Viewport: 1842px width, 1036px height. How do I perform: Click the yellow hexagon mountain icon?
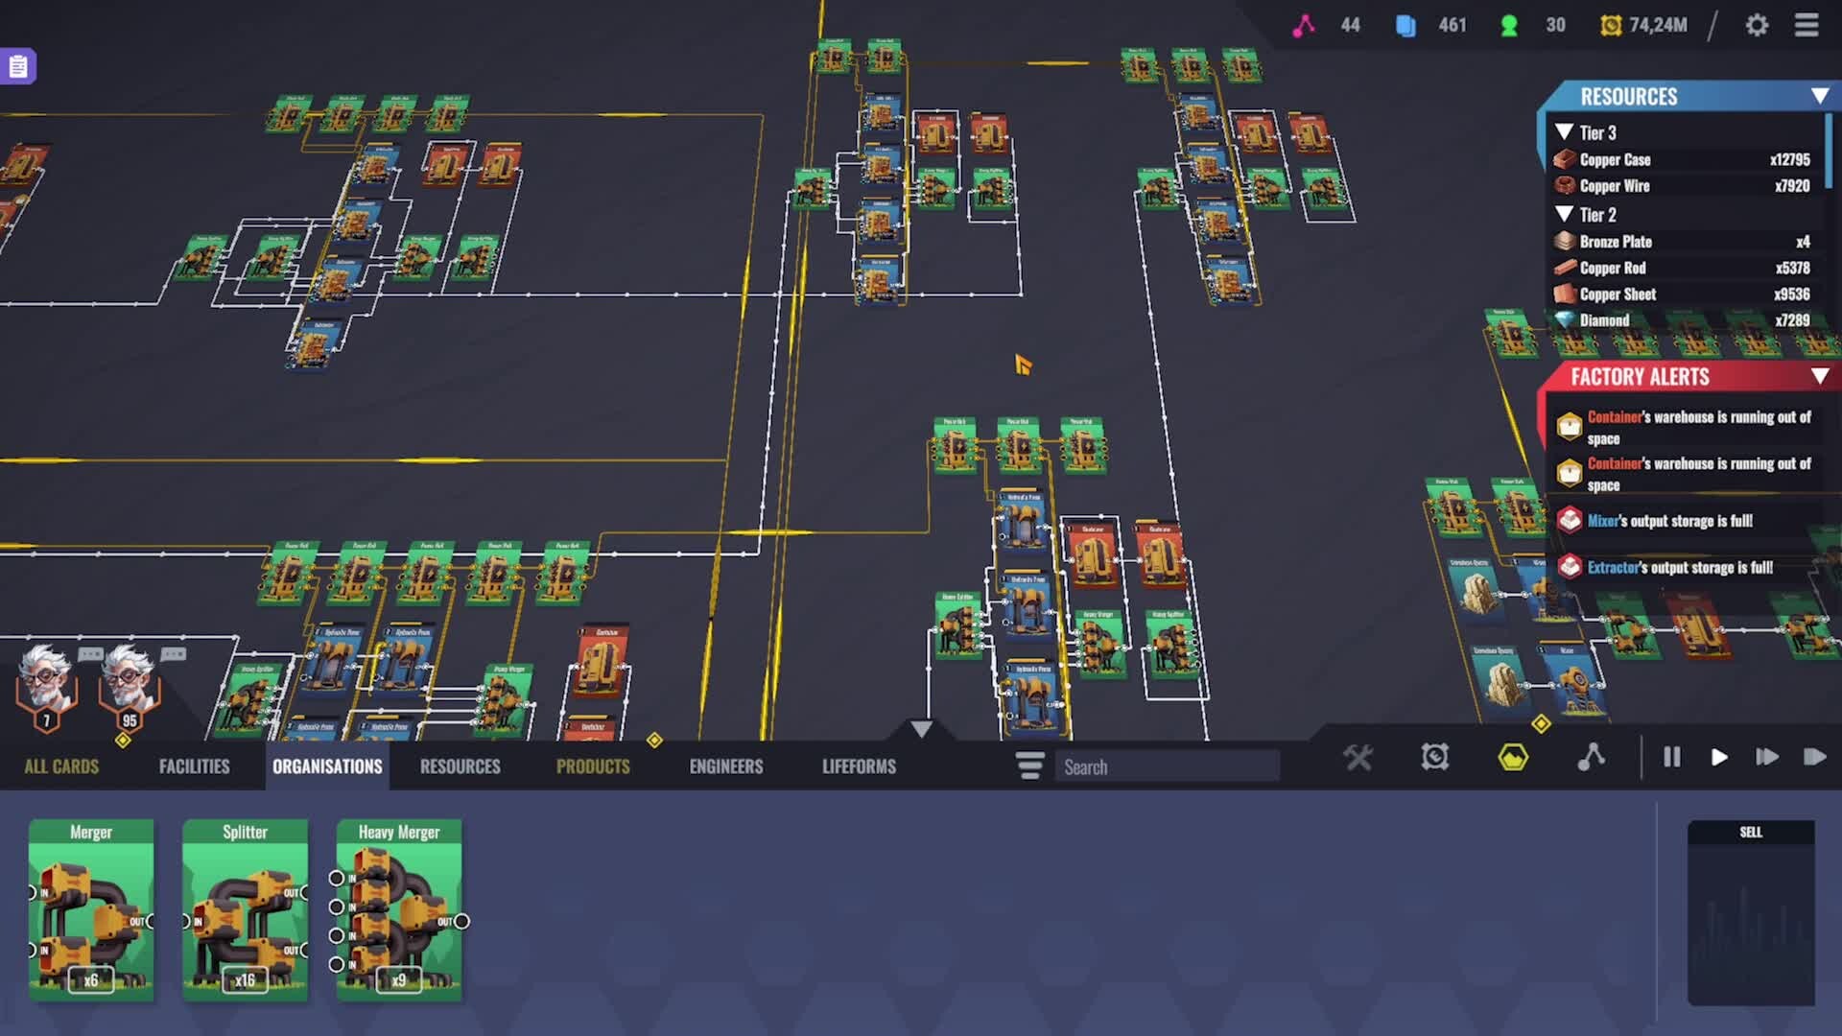1513,758
